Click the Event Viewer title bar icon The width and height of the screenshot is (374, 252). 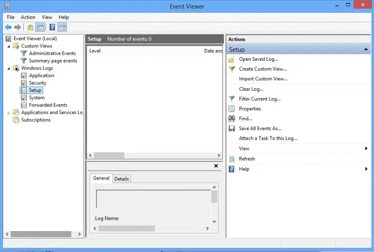7,7
